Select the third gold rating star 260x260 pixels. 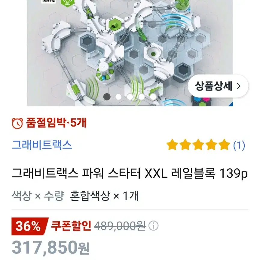tap(198, 145)
